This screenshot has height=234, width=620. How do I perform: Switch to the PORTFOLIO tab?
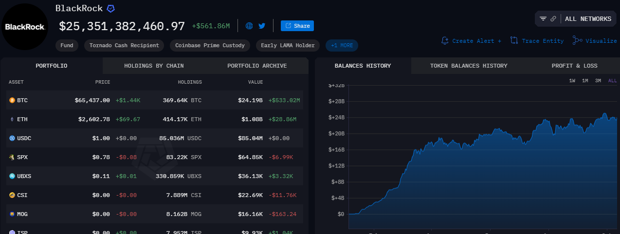click(x=52, y=66)
